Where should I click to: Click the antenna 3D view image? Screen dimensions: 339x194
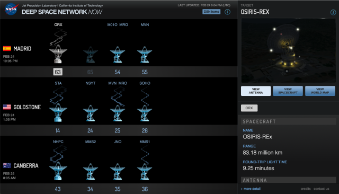point(288,50)
